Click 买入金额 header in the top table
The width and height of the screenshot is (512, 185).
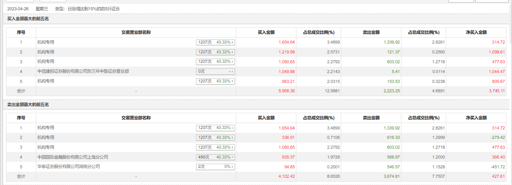coord(266,32)
